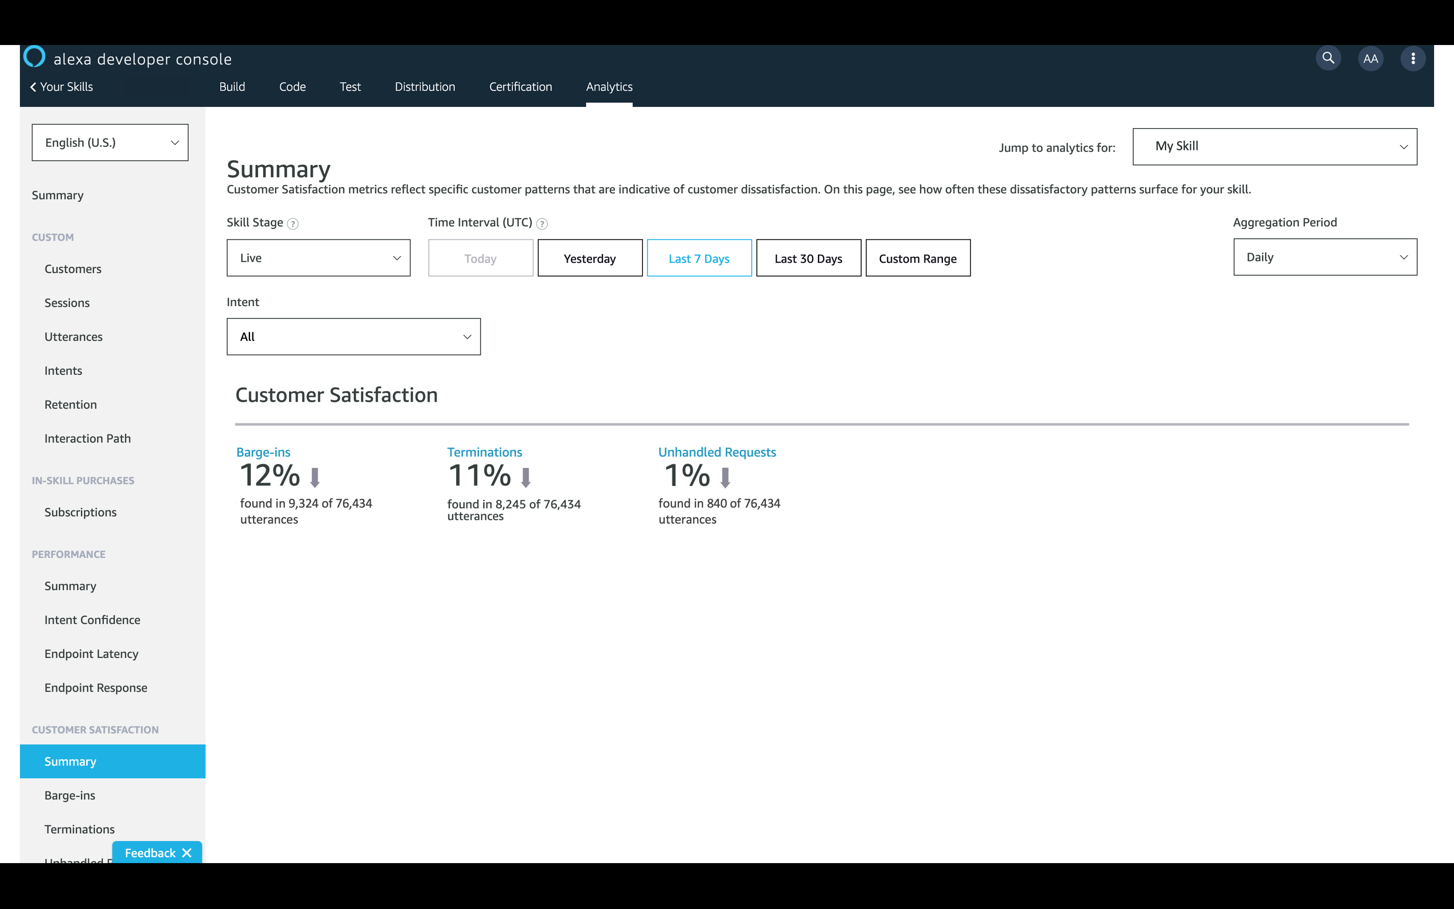Expand the Skill Stage Live dropdown
1454x909 pixels.
[318, 258]
